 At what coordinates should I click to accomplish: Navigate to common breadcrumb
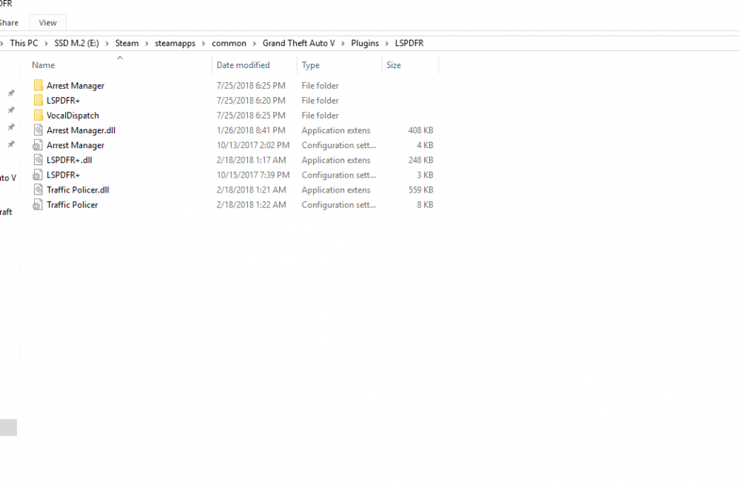pos(229,43)
